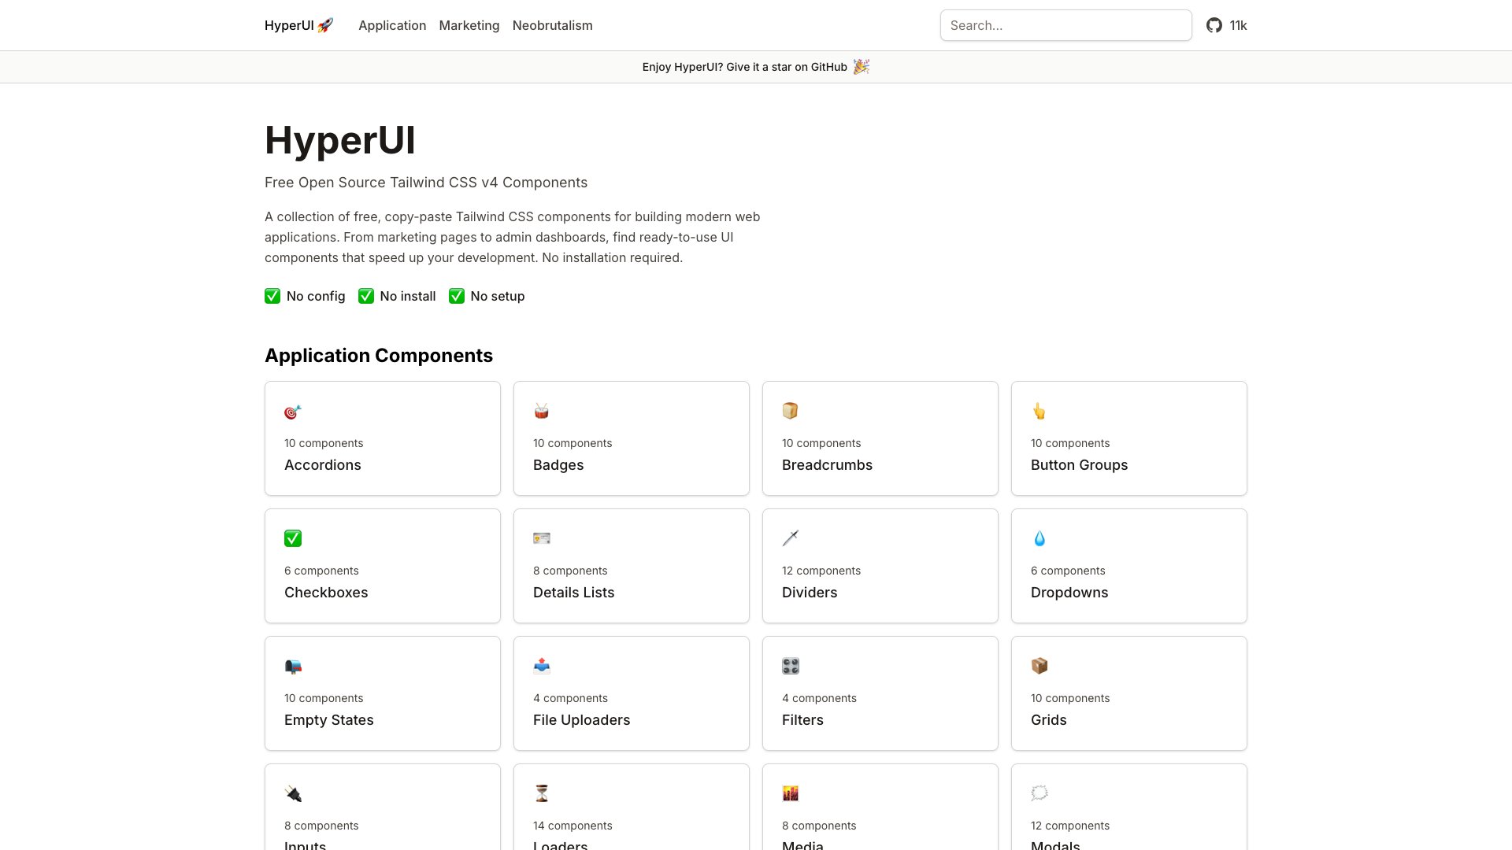Click the Search input field
This screenshot has height=850, width=1512.
tap(1065, 25)
